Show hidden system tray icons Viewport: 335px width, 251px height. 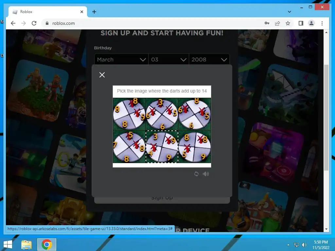tap(288, 245)
